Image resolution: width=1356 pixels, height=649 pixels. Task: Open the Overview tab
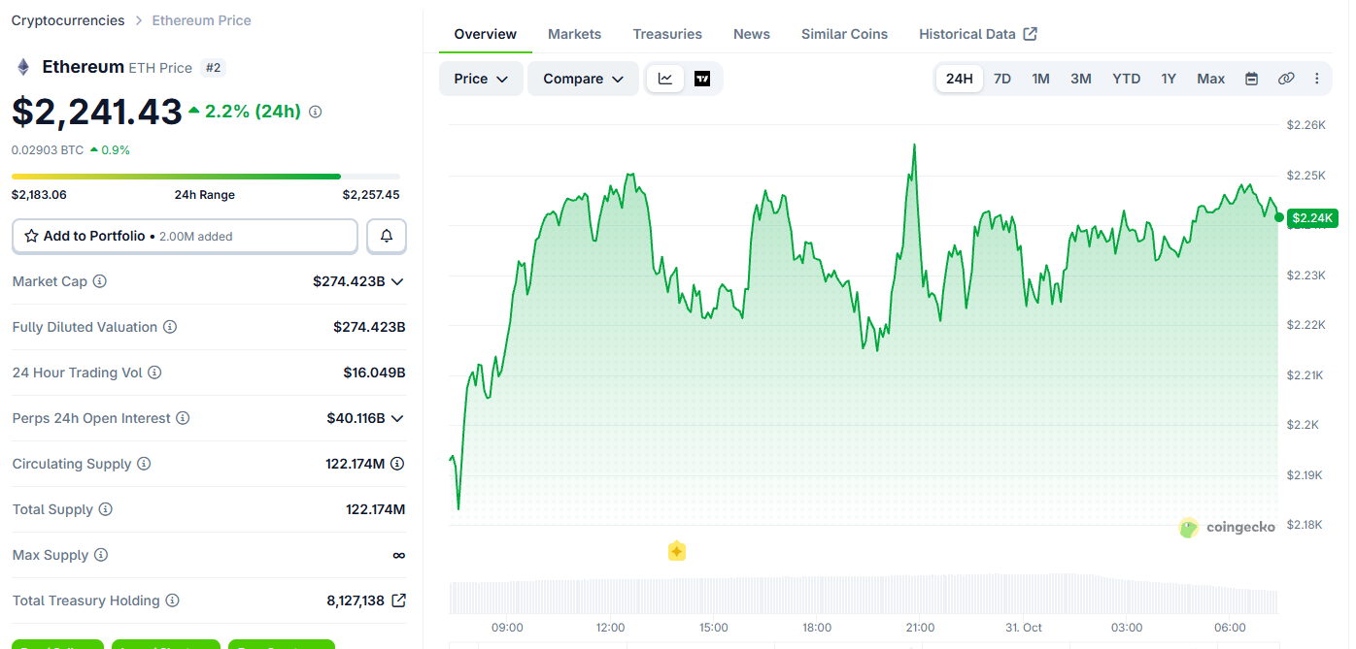click(x=486, y=34)
